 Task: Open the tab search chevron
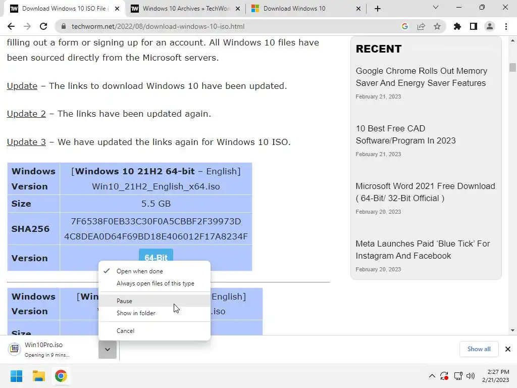(x=436, y=7)
